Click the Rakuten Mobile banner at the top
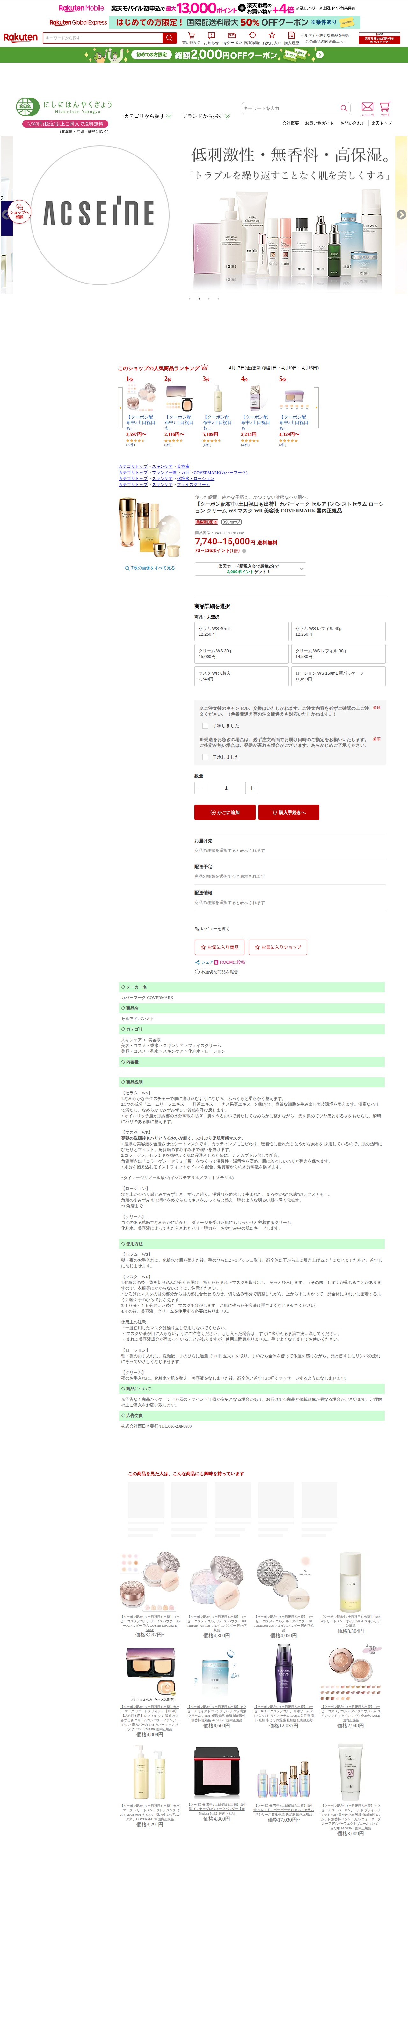408x2023 pixels. 204,8
